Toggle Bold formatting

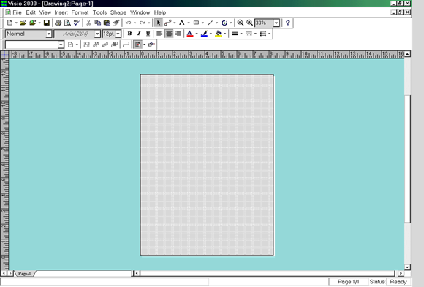coord(129,34)
